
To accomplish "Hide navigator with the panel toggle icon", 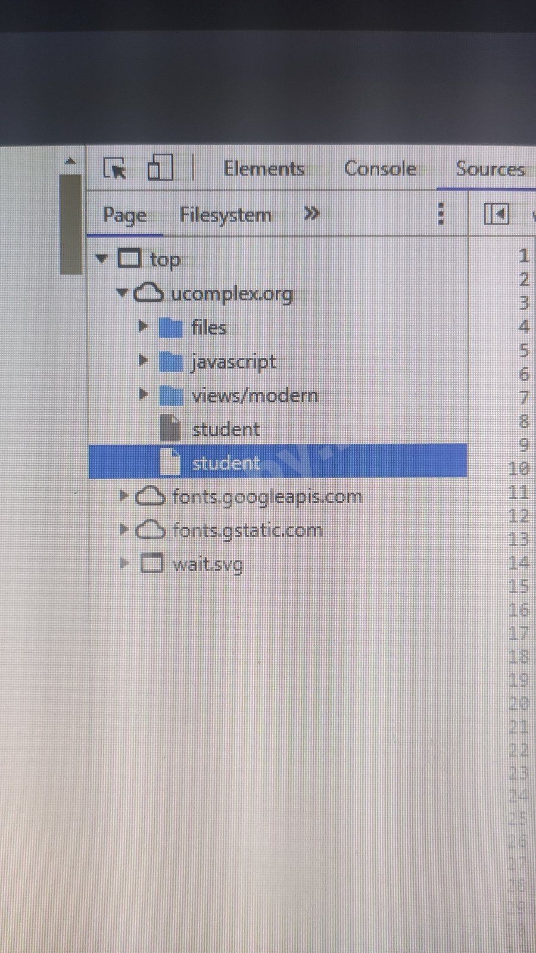I will (496, 213).
